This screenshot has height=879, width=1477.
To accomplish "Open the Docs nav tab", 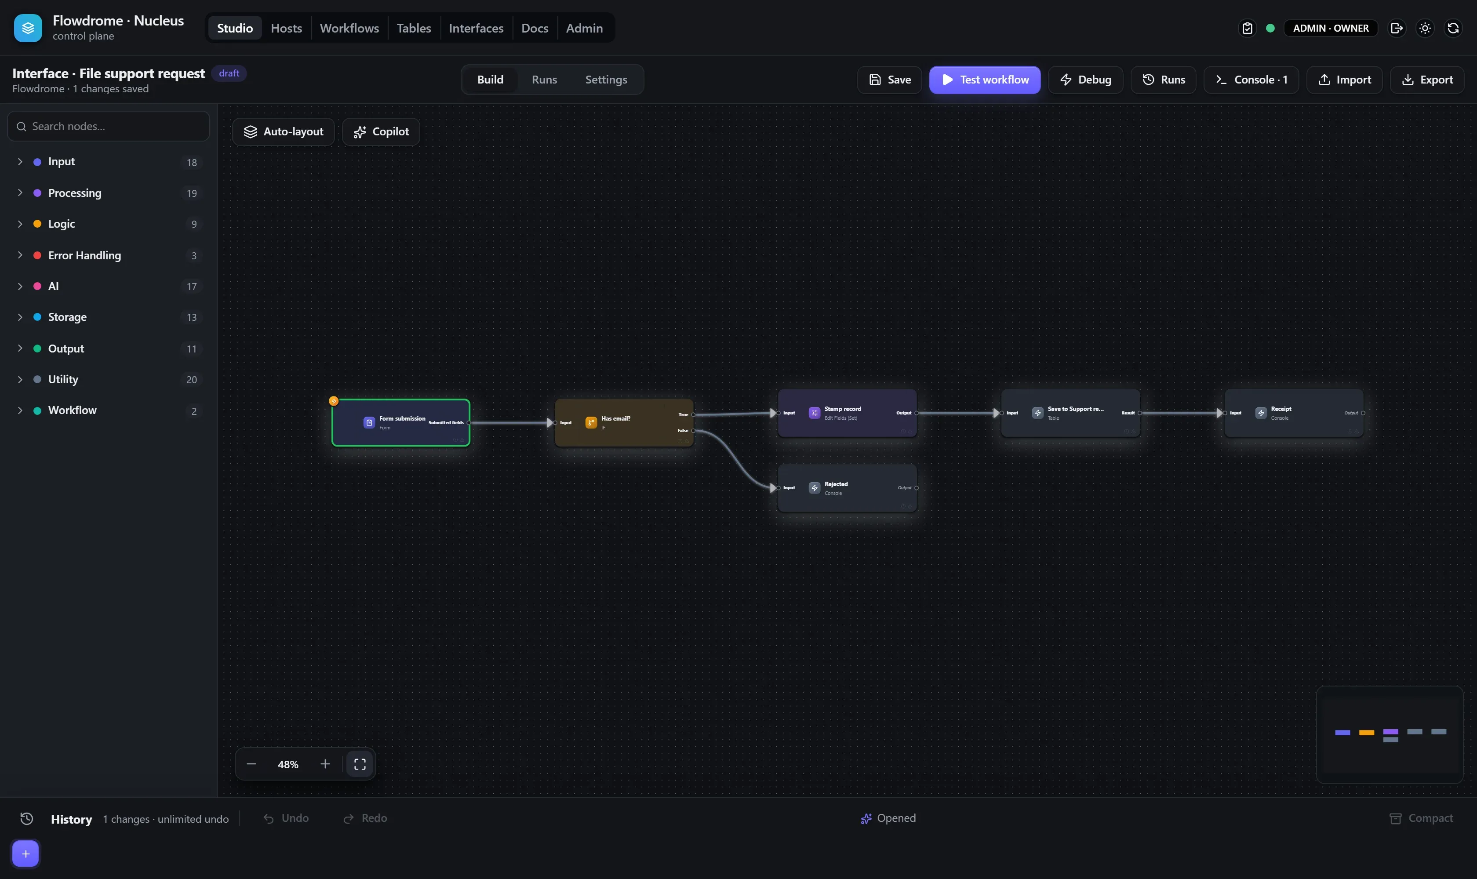I will click(x=535, y=28).
